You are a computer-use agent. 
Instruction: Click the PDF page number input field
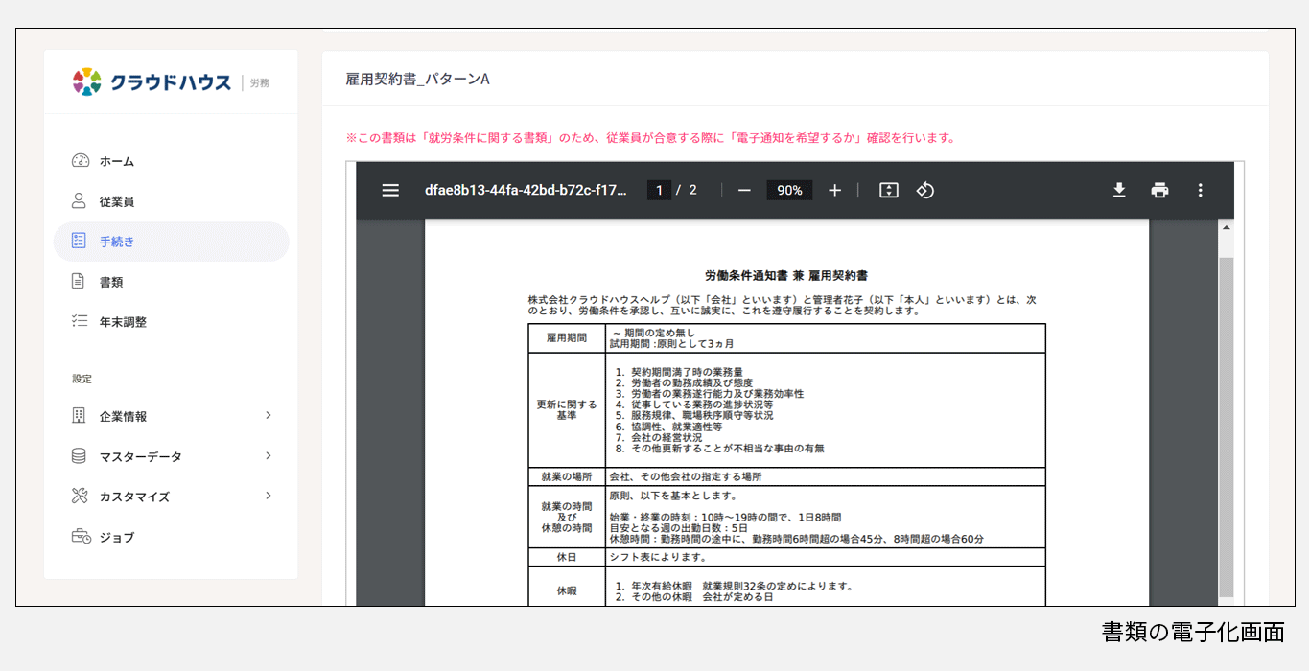[x=659, y=190]
